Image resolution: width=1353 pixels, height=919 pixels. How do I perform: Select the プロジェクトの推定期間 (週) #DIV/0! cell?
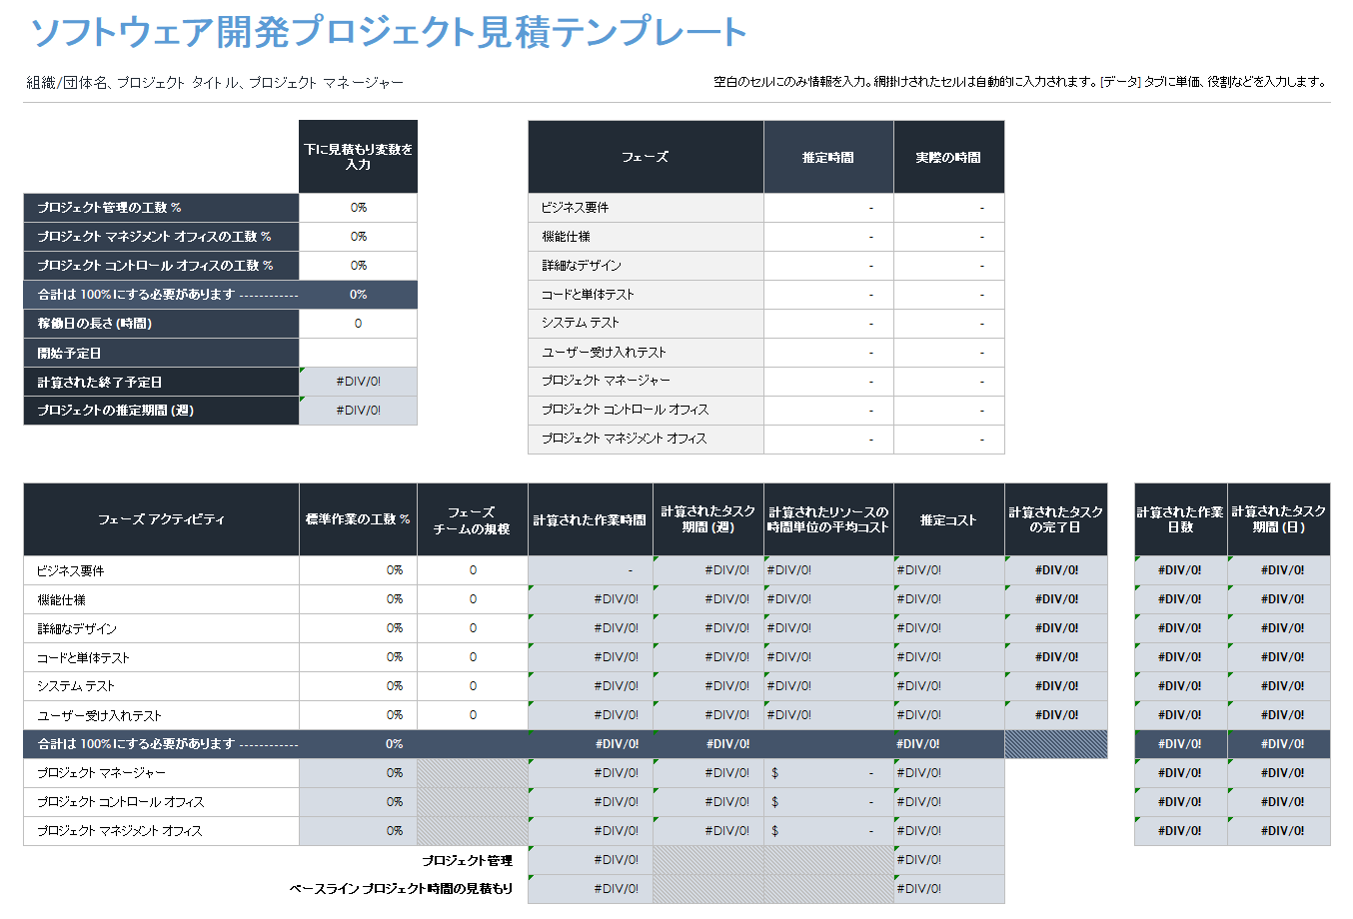tap(358, 411)
